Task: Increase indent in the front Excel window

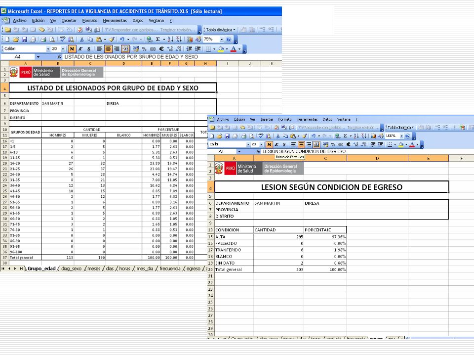Action: coord(381,144)
